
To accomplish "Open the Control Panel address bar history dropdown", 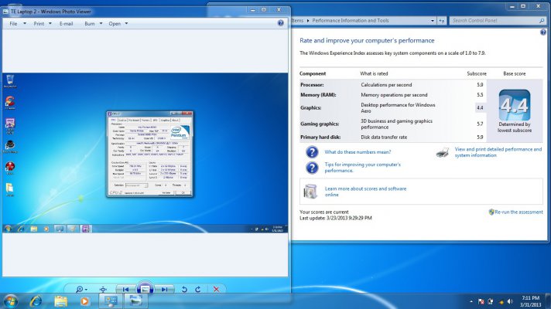I will [x=433, y=21].
